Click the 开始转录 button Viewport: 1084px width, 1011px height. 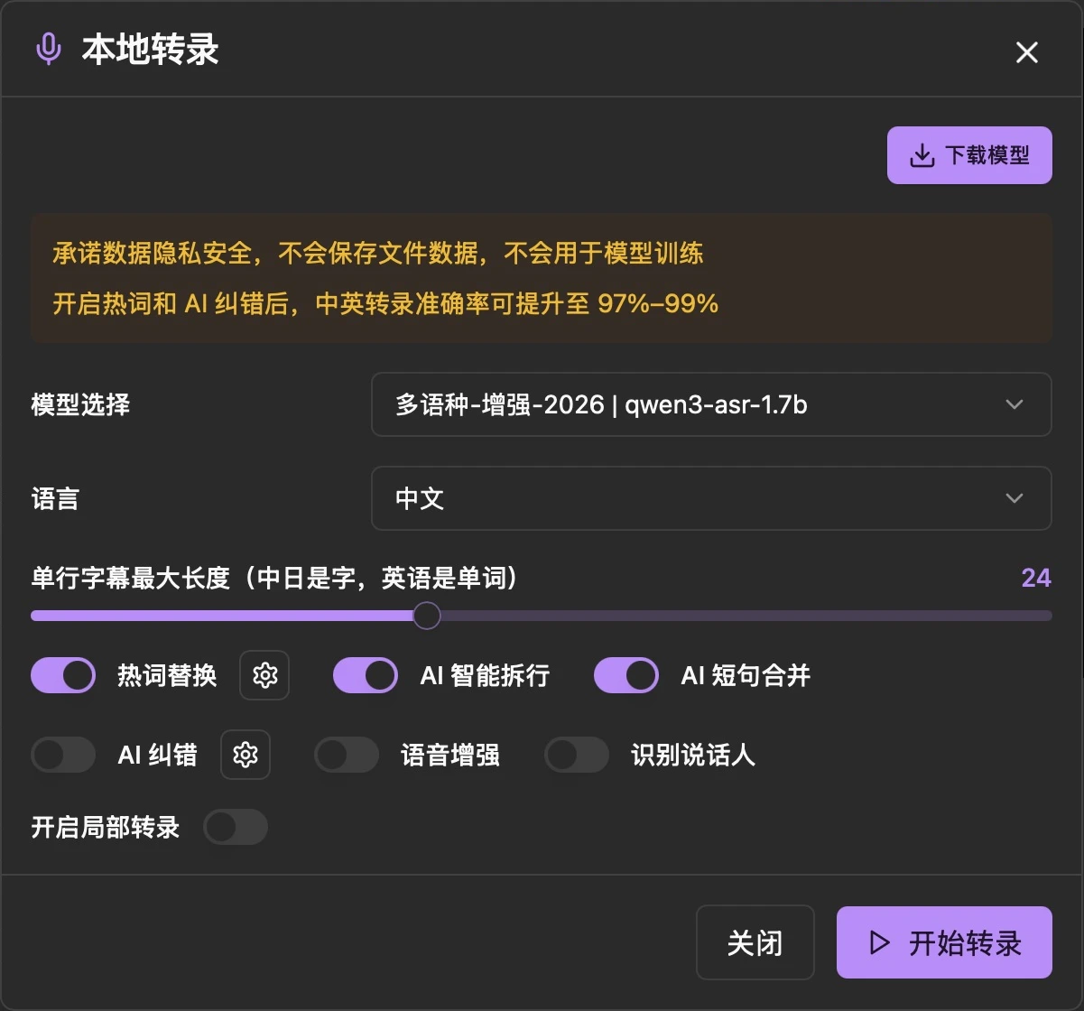pyautogui.click(x=944, y=942)
